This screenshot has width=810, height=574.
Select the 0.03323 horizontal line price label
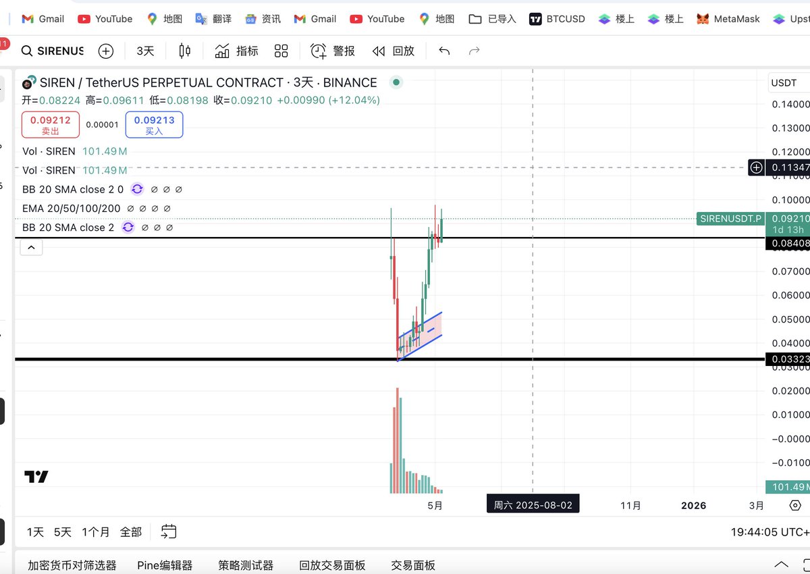(788, 359)
